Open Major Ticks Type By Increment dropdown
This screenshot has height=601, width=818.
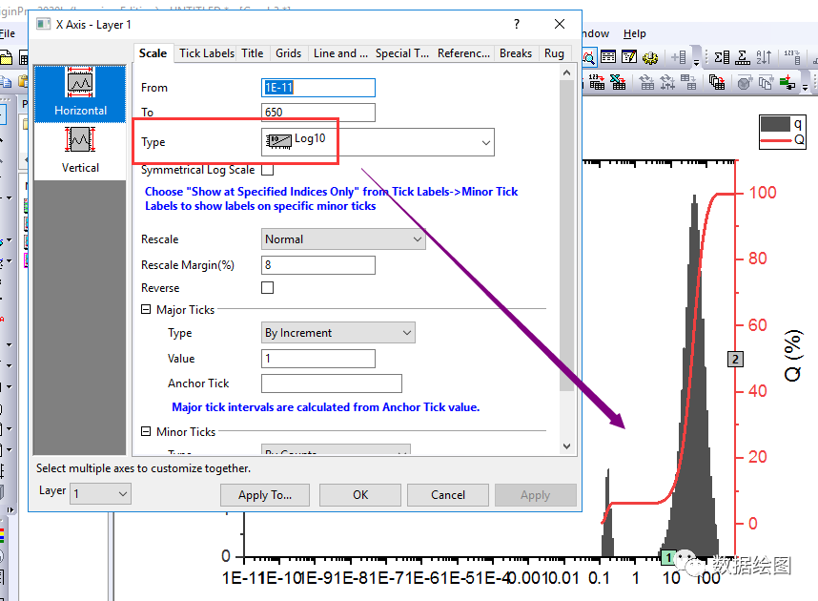[338, 333]
